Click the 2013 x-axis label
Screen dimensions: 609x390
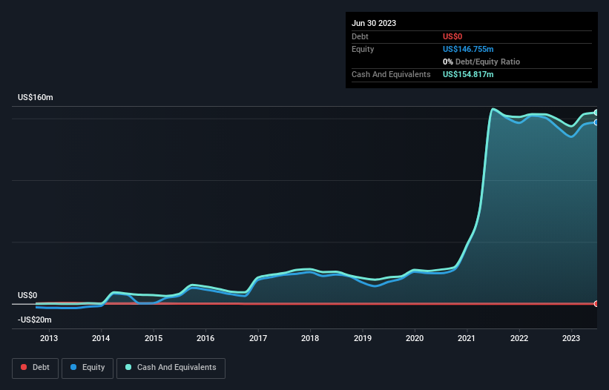49,338
